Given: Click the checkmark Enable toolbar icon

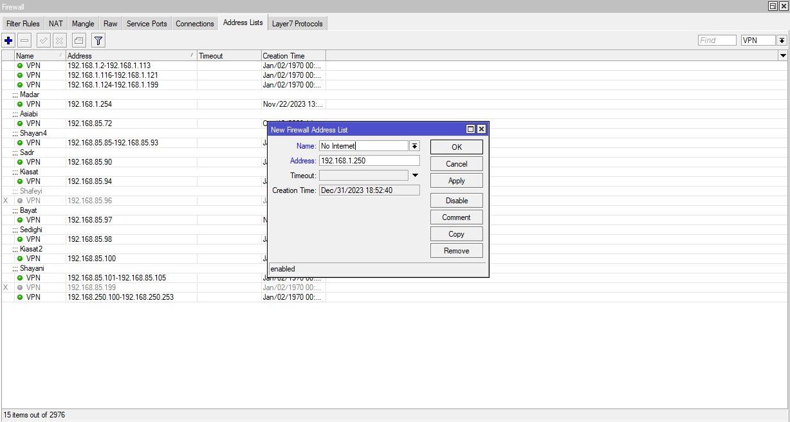Looking at the screenshot, I should [x=44, y=41].
